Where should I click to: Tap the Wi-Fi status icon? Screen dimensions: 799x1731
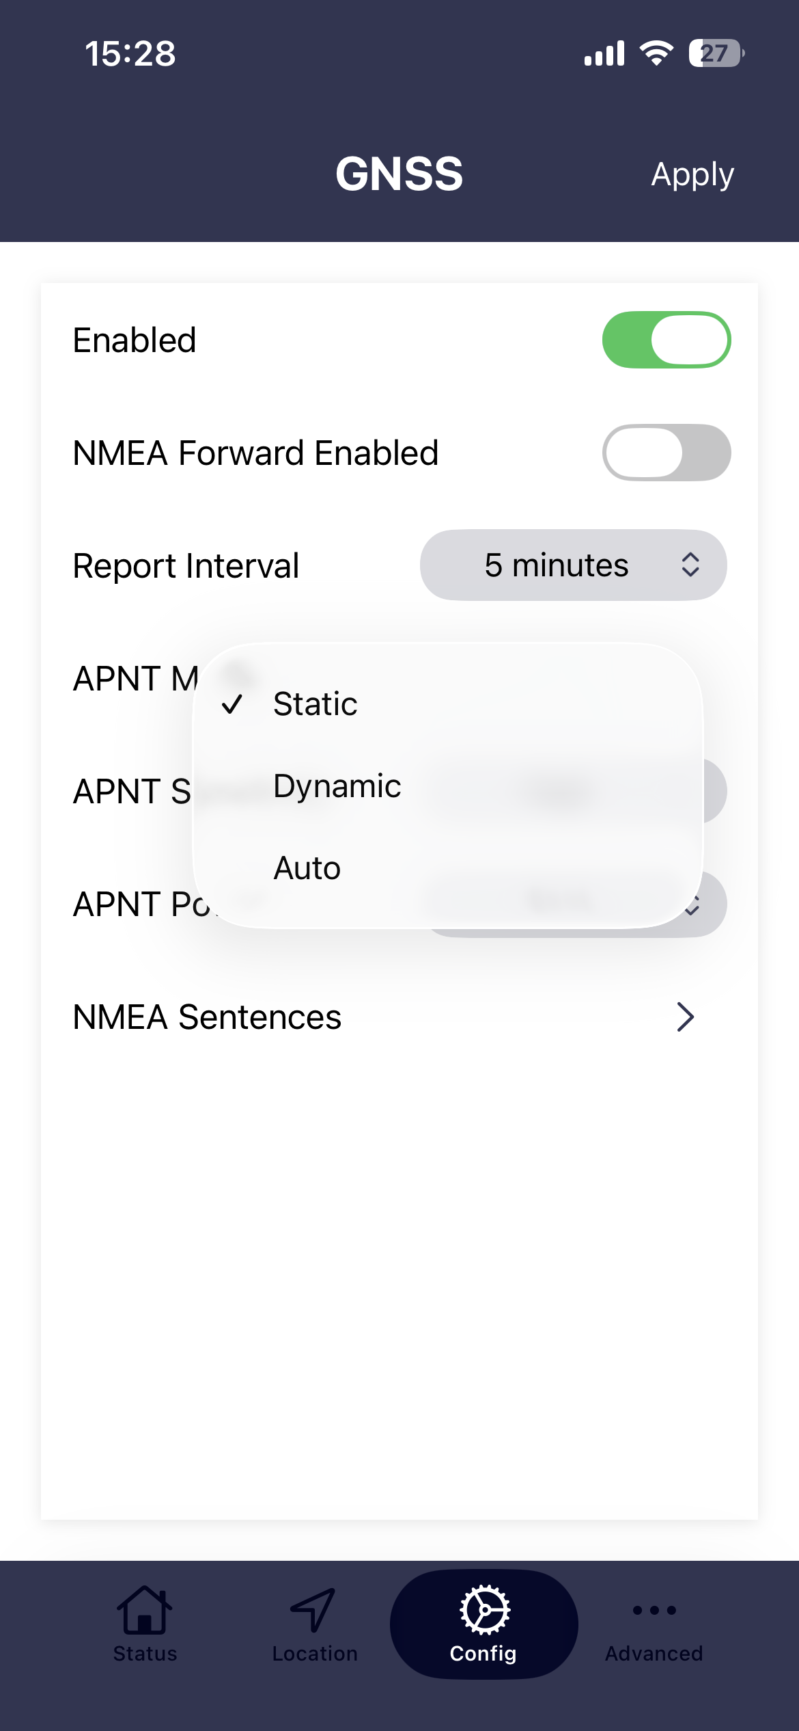(656, 53)
